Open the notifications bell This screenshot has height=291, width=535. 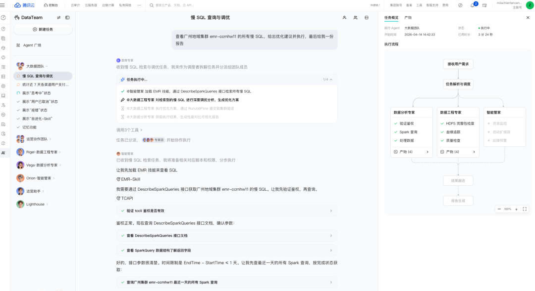pyautogui.click(x=473, y=5)
